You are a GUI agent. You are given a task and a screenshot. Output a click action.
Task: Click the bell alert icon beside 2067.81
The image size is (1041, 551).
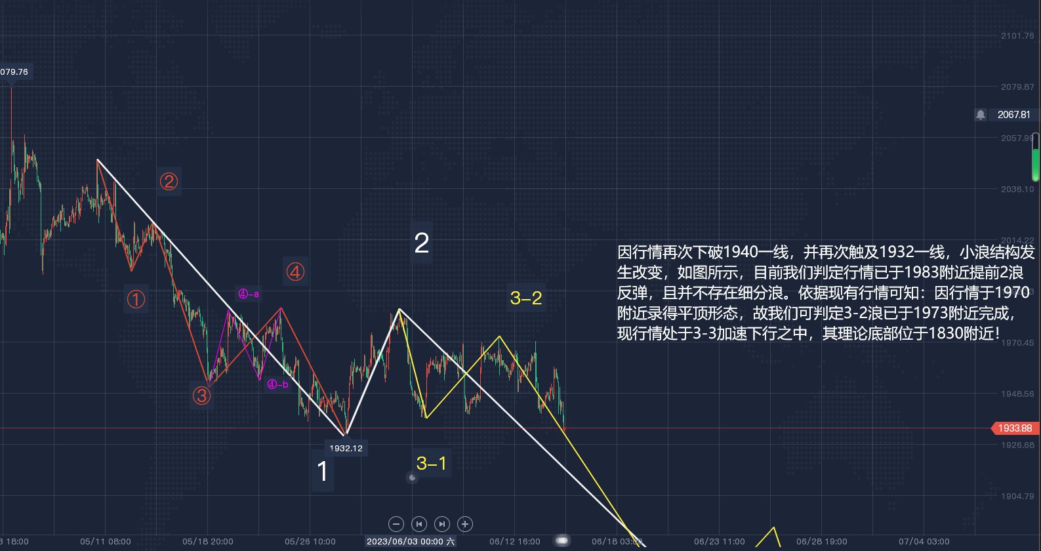(x=980, y=115)
